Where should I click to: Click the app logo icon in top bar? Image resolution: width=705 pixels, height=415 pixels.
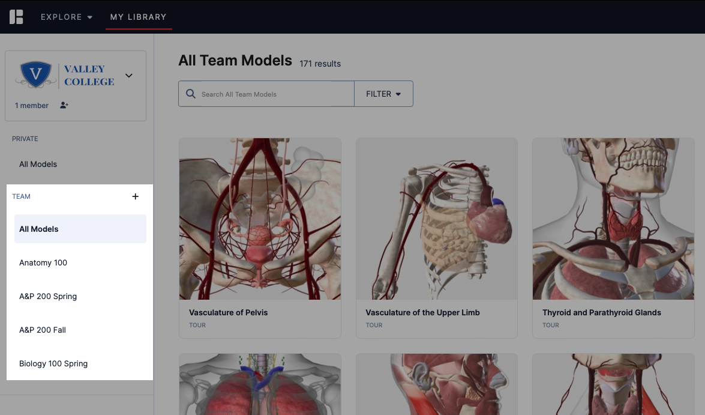tap(16, 17)
